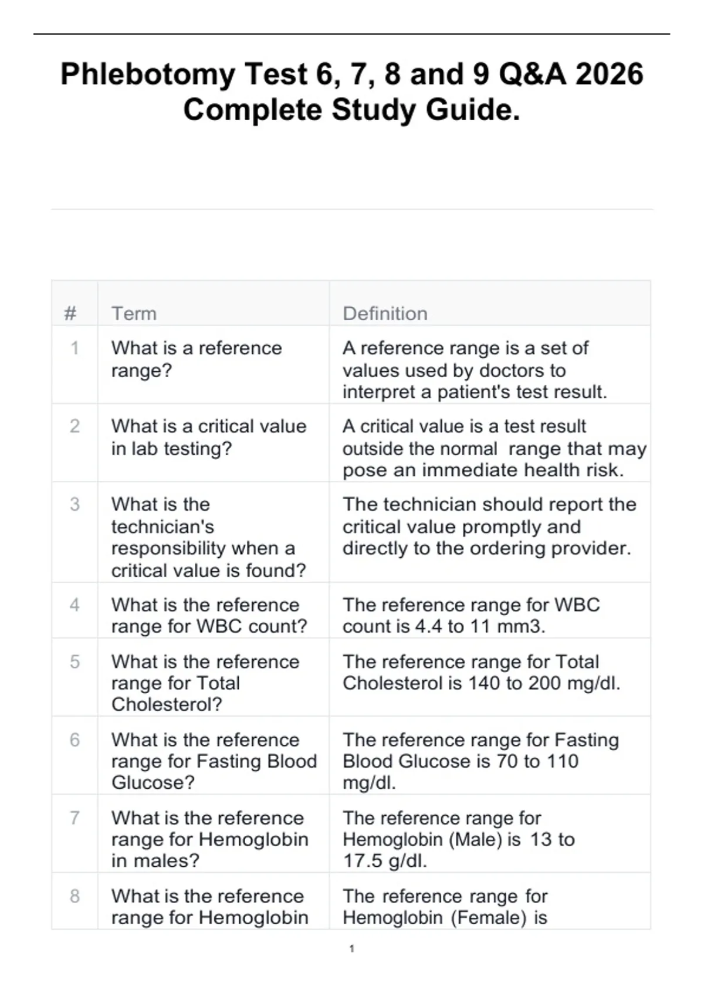Click the page number at bottom
This screenshot has height=997, width=704.
tap(351, 948)
